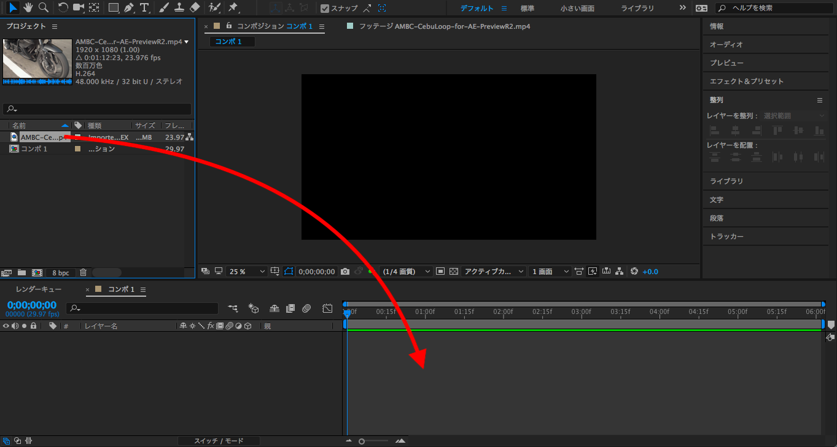Toggle motion blur enable in timeline
The height and width of the screenshot is (447, 837).
click(x=306, y=308)
